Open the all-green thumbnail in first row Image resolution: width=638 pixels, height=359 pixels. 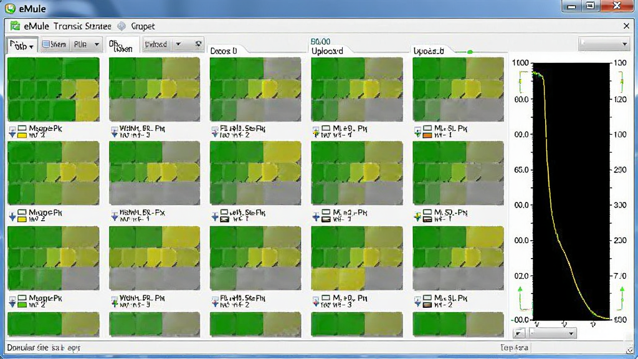click(x=54, y=89)
